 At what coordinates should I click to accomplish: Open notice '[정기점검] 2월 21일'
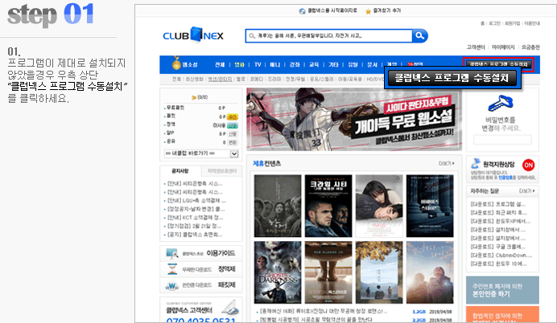pos(194,227)
